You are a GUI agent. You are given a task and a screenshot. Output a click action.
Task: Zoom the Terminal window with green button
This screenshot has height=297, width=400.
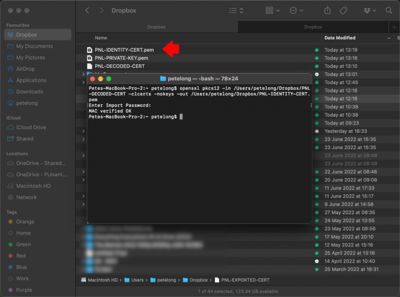point(109,79)
